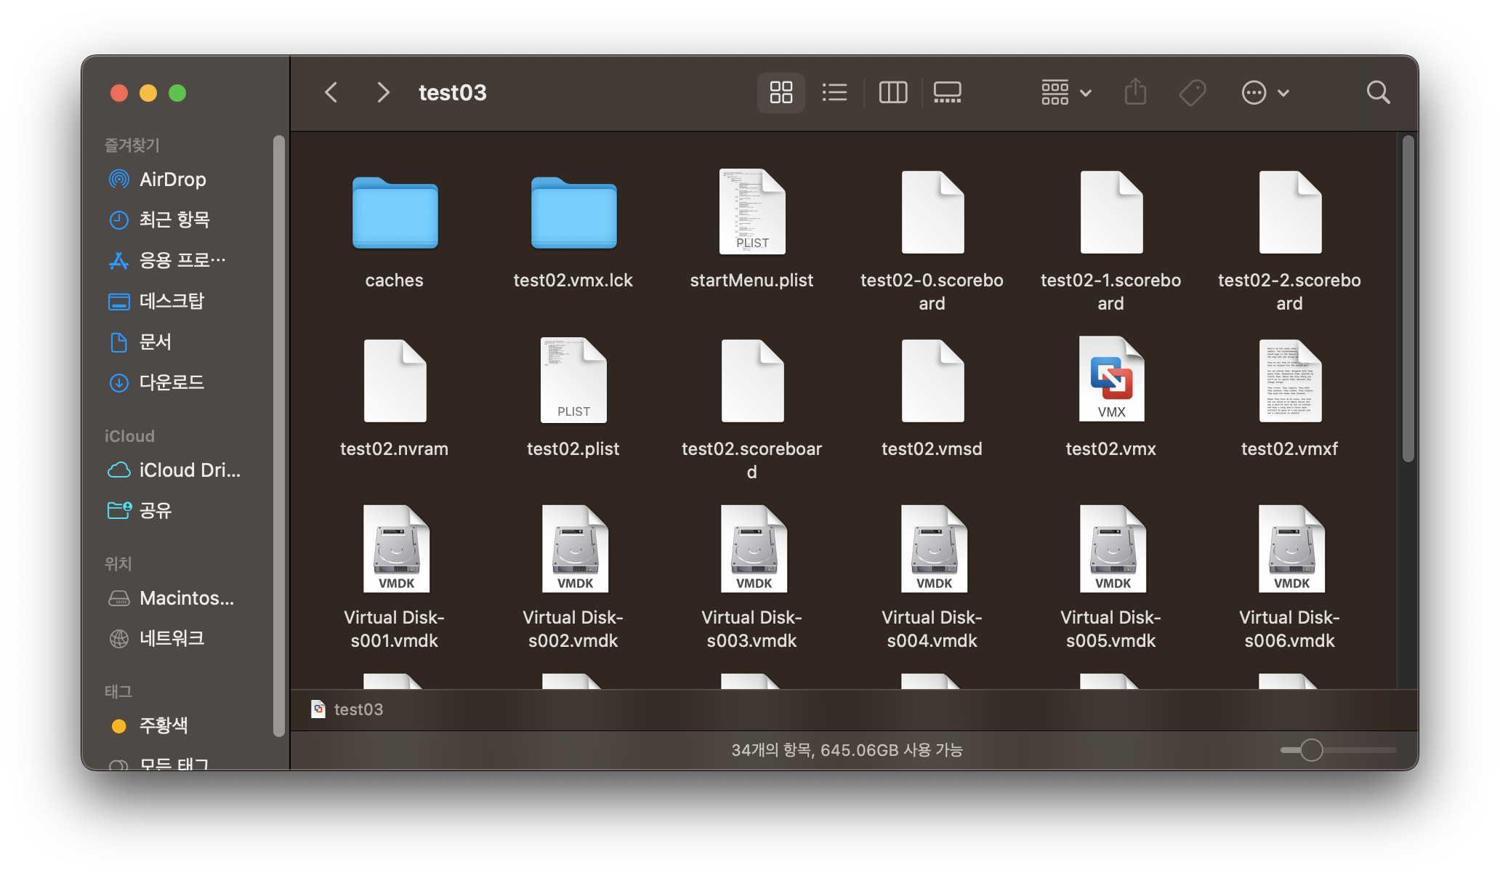Select the test02.vmx file icon

1110,380
